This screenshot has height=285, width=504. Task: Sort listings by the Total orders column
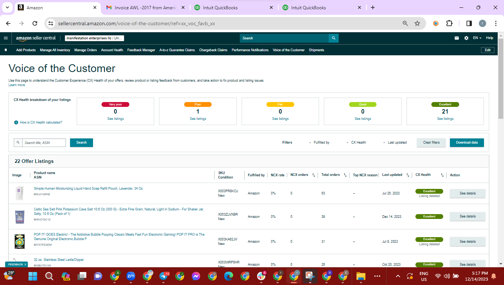(345, 175)
